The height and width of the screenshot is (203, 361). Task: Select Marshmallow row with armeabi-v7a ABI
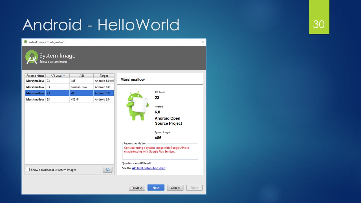point(69,87)
